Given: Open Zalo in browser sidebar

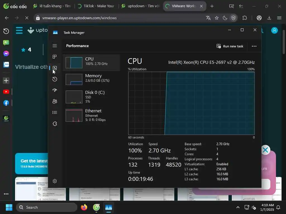Looking at the screenshot, I should click(x=6, y=65).
